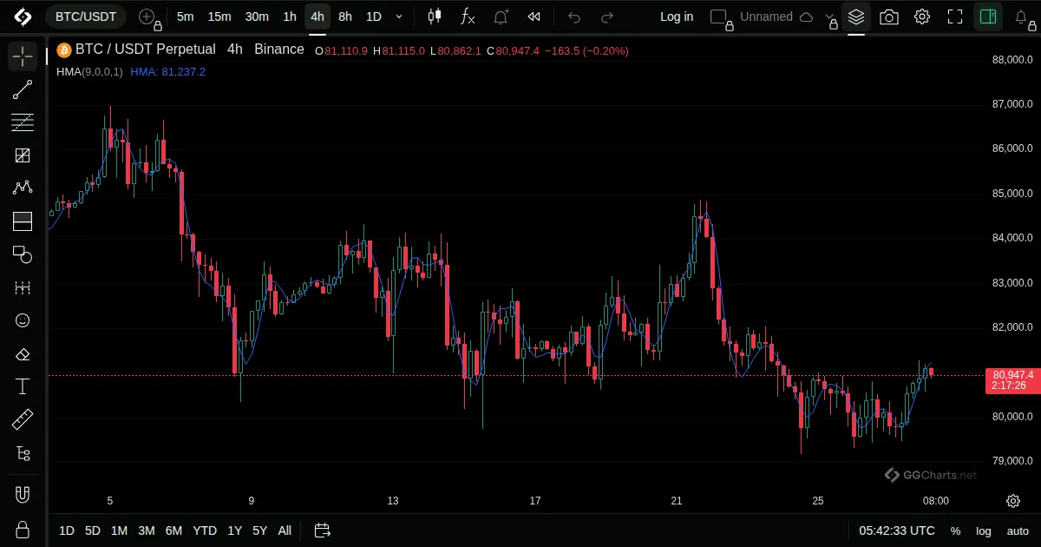Open the layout selector square icon
Viewport: 1041px width, 547px height.
(719, 16)
